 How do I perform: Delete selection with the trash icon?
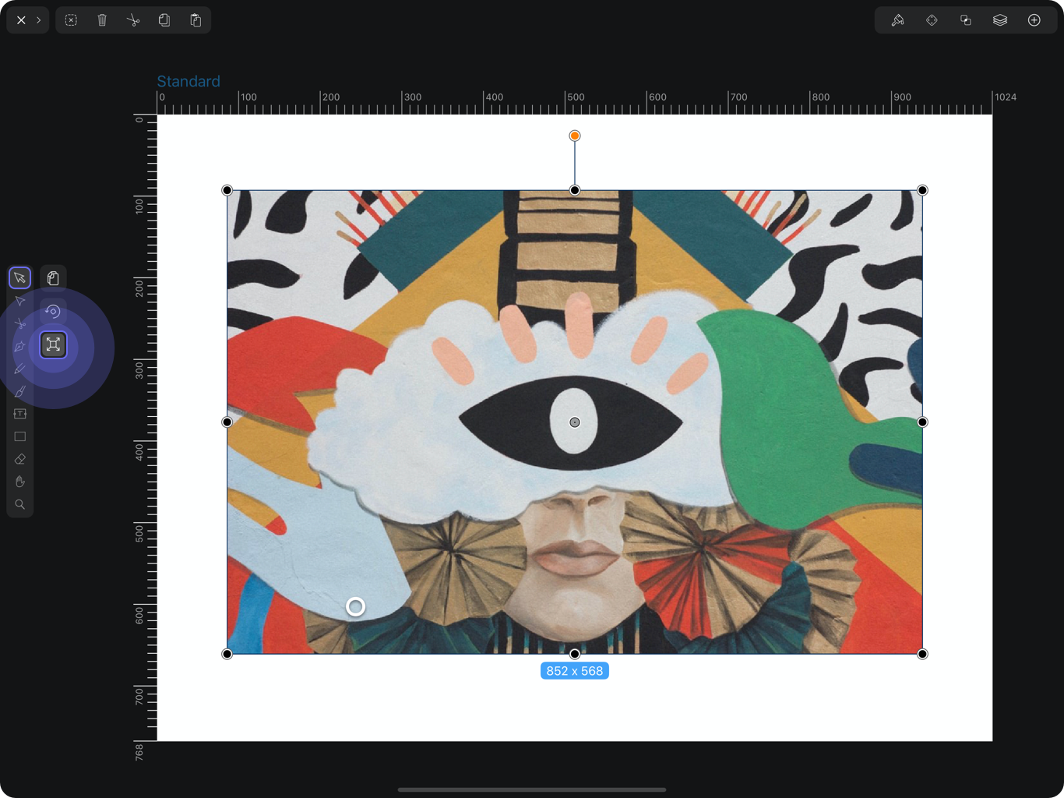pos(102,20)
